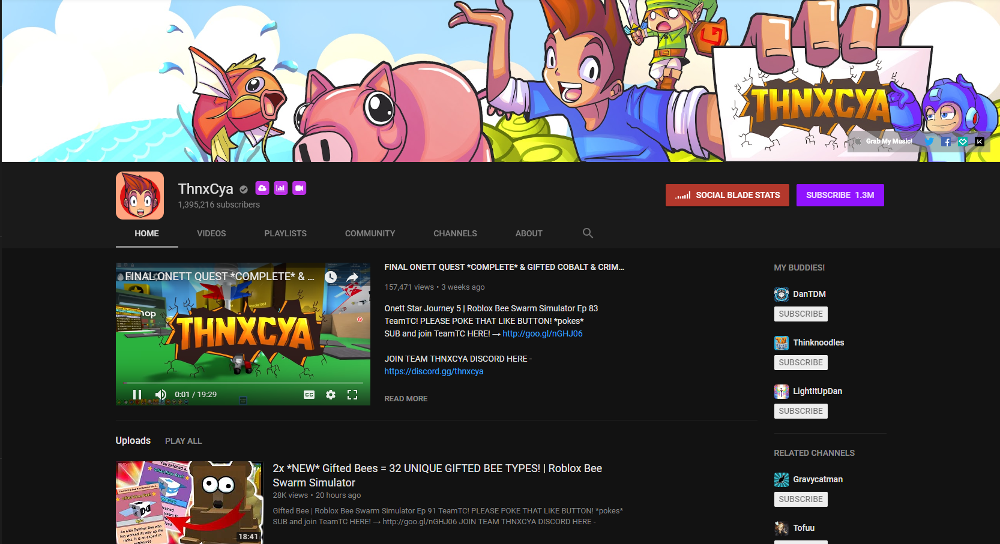This screenshot has height=544, width=1000.
Task: Click the video title overlay in the player
Action: (x=220, y=276)
